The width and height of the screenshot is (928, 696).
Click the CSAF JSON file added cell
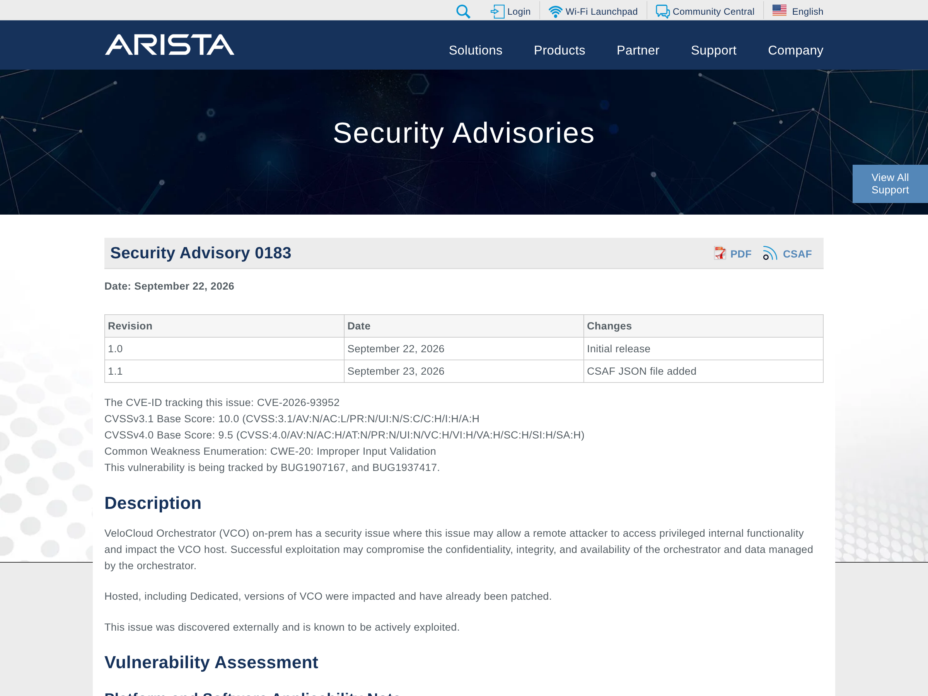(x=703, y=371)
